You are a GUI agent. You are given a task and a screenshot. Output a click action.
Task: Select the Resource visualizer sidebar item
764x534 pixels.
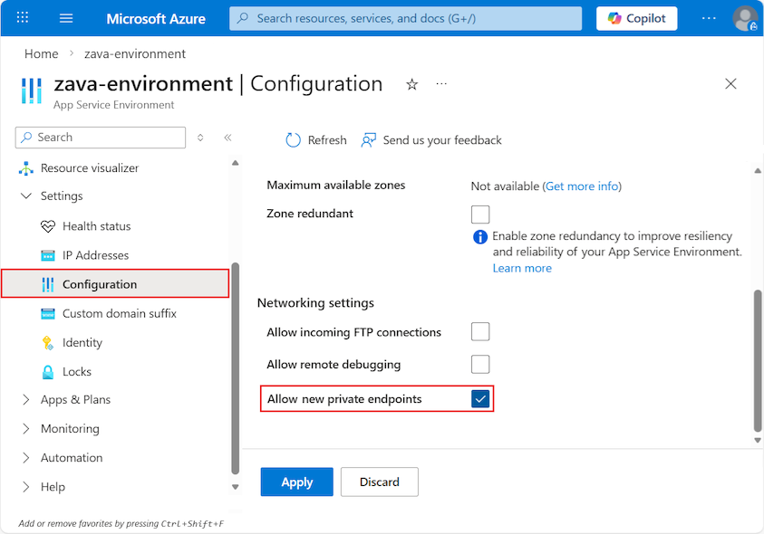92,167
